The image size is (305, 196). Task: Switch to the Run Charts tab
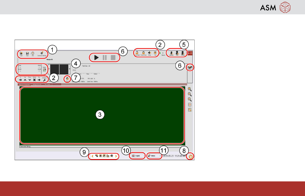click(47, 85)
